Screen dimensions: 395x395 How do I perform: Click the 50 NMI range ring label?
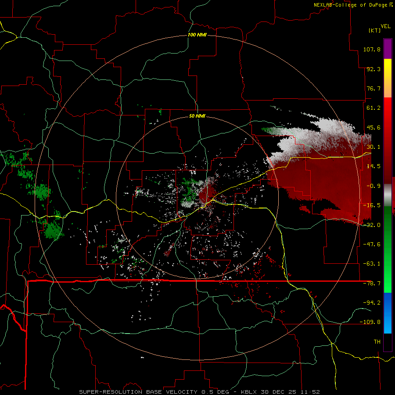[197, 116]
